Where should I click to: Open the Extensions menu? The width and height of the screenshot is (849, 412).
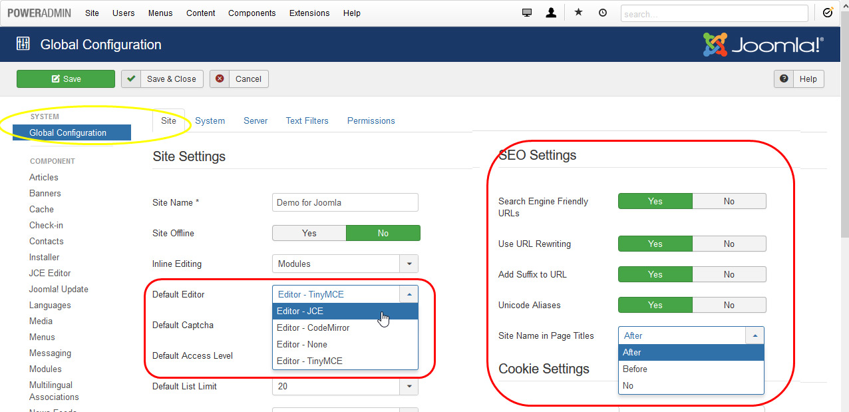coord(309,13)
